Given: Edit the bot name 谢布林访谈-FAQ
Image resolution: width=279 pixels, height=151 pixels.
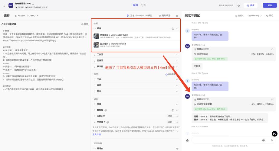Looking at the screenshot, I should (33, 4).
